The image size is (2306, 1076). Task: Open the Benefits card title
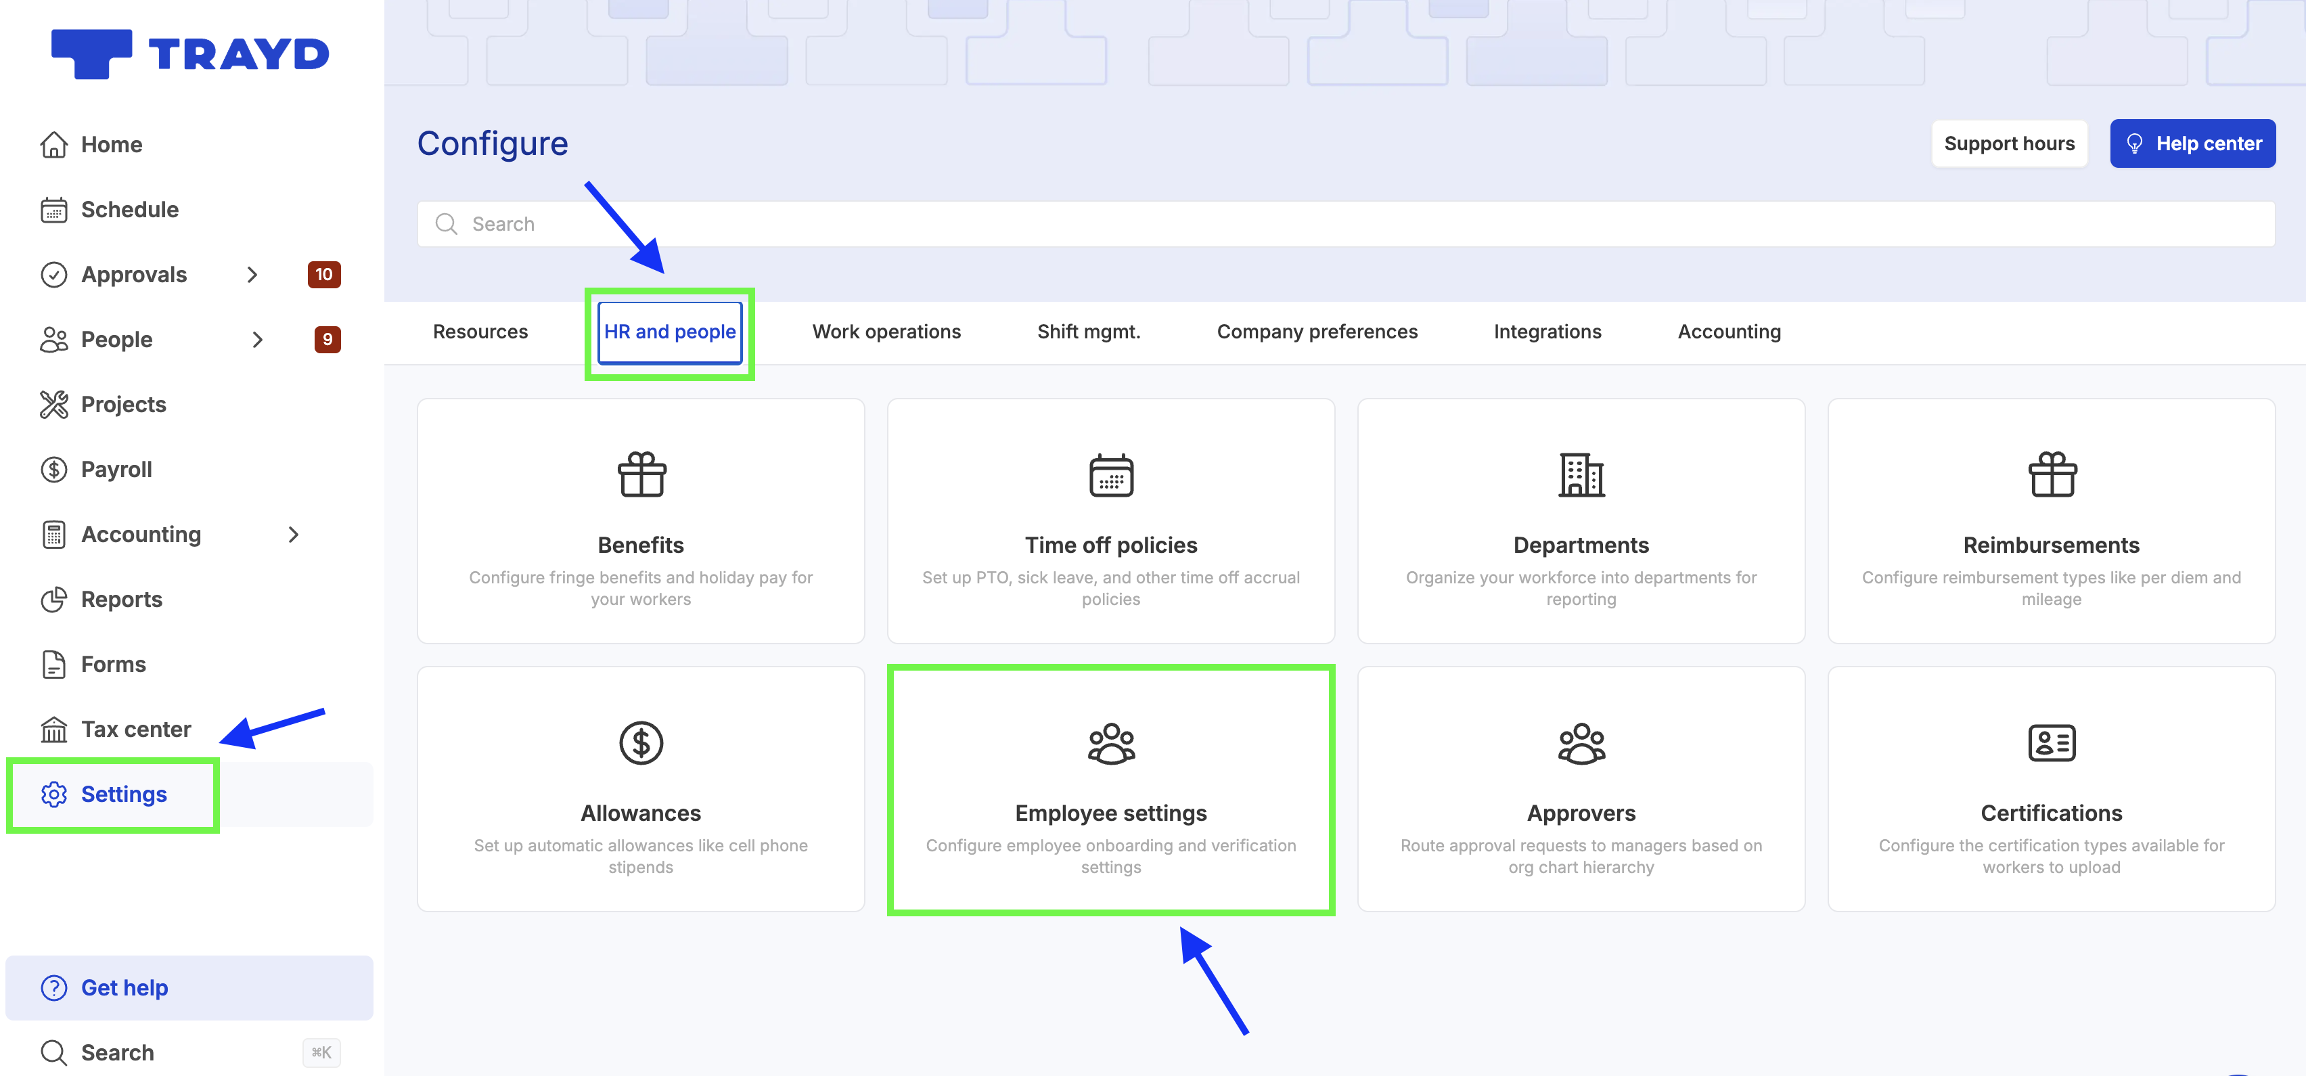(641, 545)
